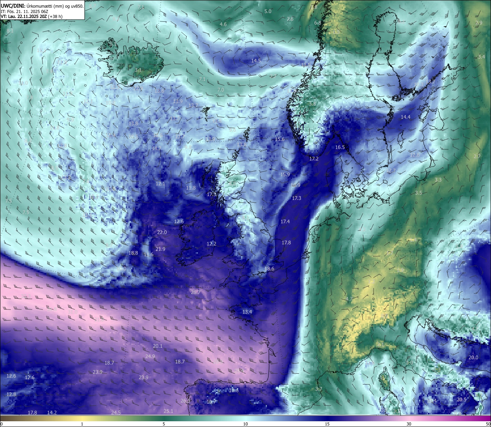Click the 3.8 value over southern Norway
The width and height of the screenshot is (491, 427).
(x=312, y=104)
